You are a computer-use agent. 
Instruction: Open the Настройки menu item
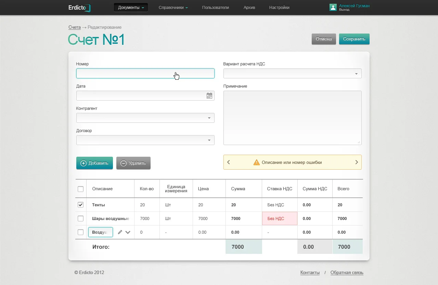pyautogui.click(x=279, y=8)
